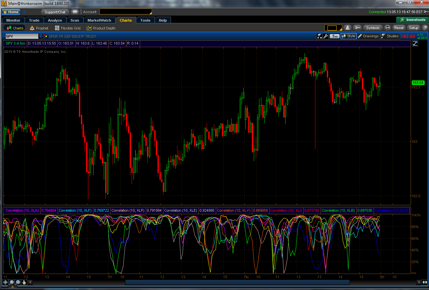
Task: Click the printer icon
Action: pos(387,28)
